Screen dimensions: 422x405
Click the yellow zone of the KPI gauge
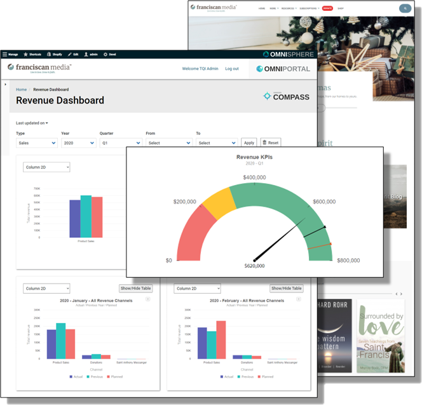pos(219,202)
